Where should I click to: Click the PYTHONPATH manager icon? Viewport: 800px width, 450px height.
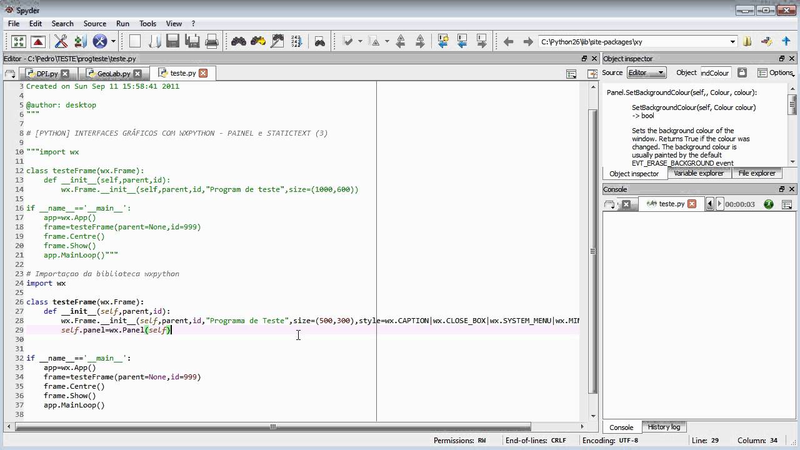coord(80,42)
